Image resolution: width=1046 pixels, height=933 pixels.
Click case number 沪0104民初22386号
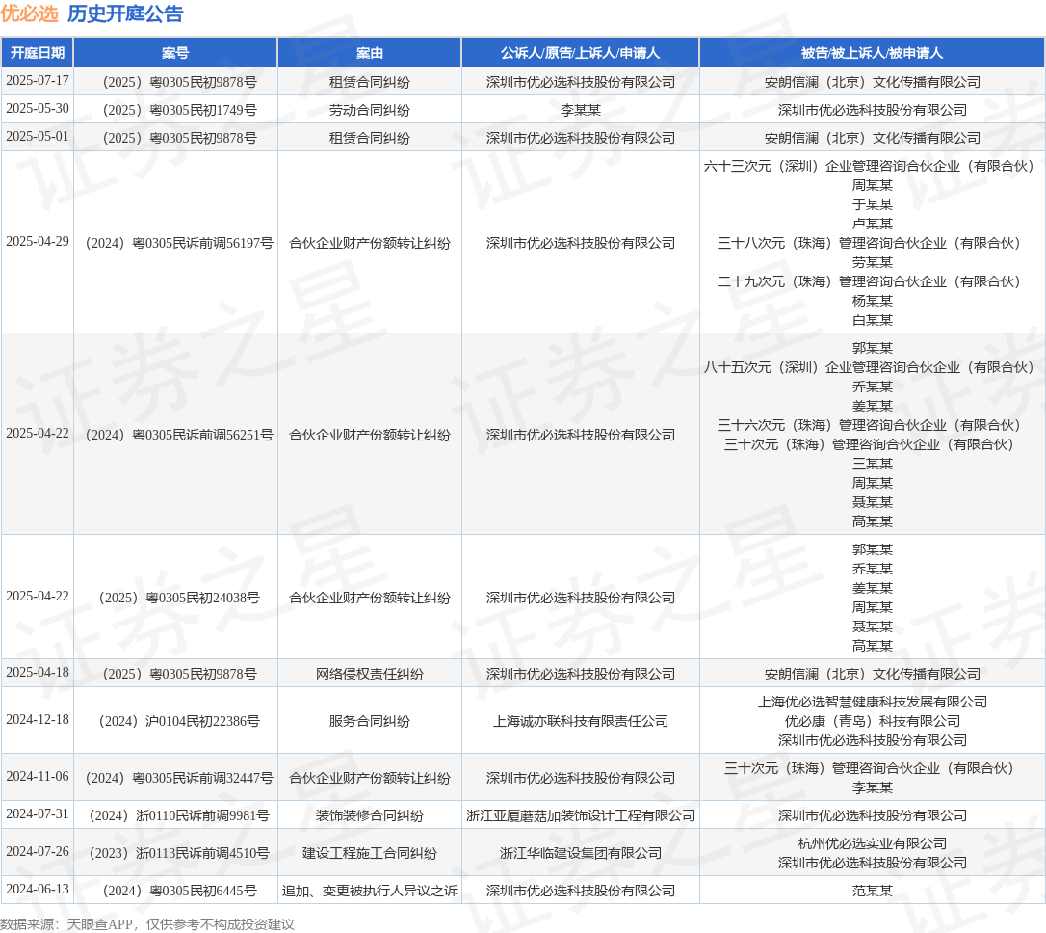179,722
